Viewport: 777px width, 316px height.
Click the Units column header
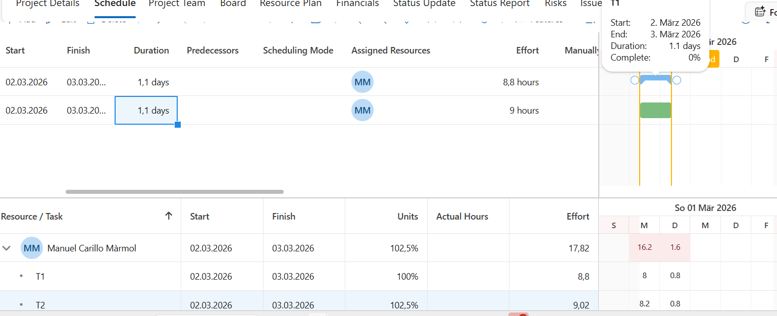coord(407,216)
